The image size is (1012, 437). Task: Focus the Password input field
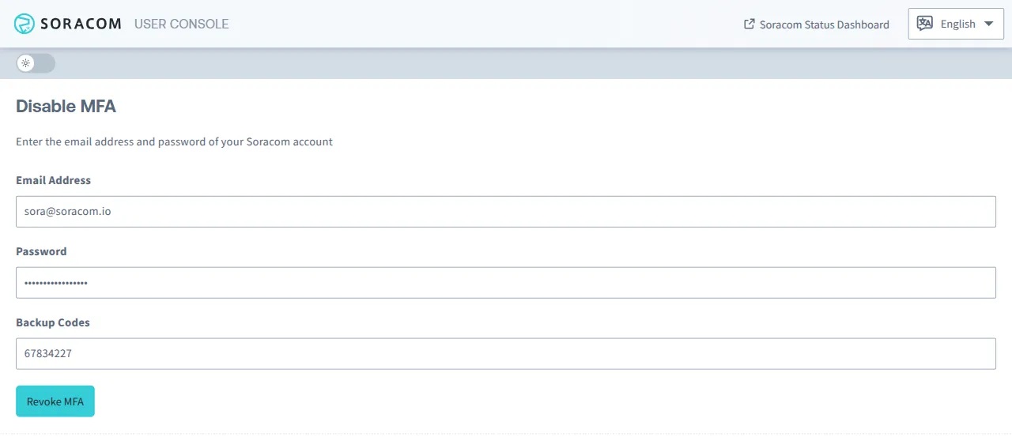pyautogui.click(x=506, y=283)
